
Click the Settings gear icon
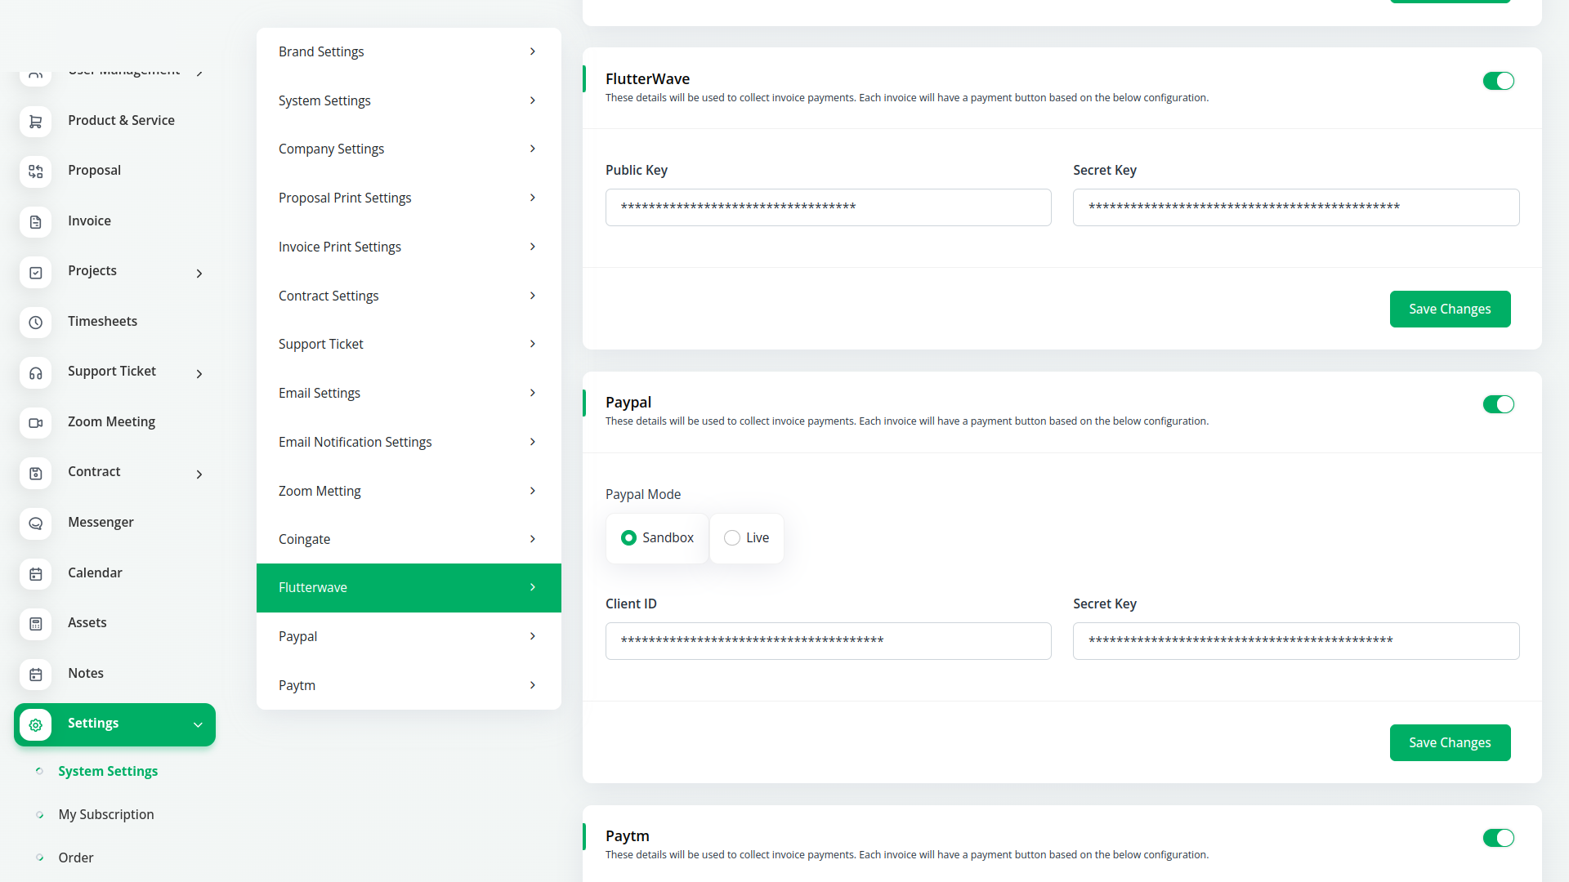[x=35, y=724]
